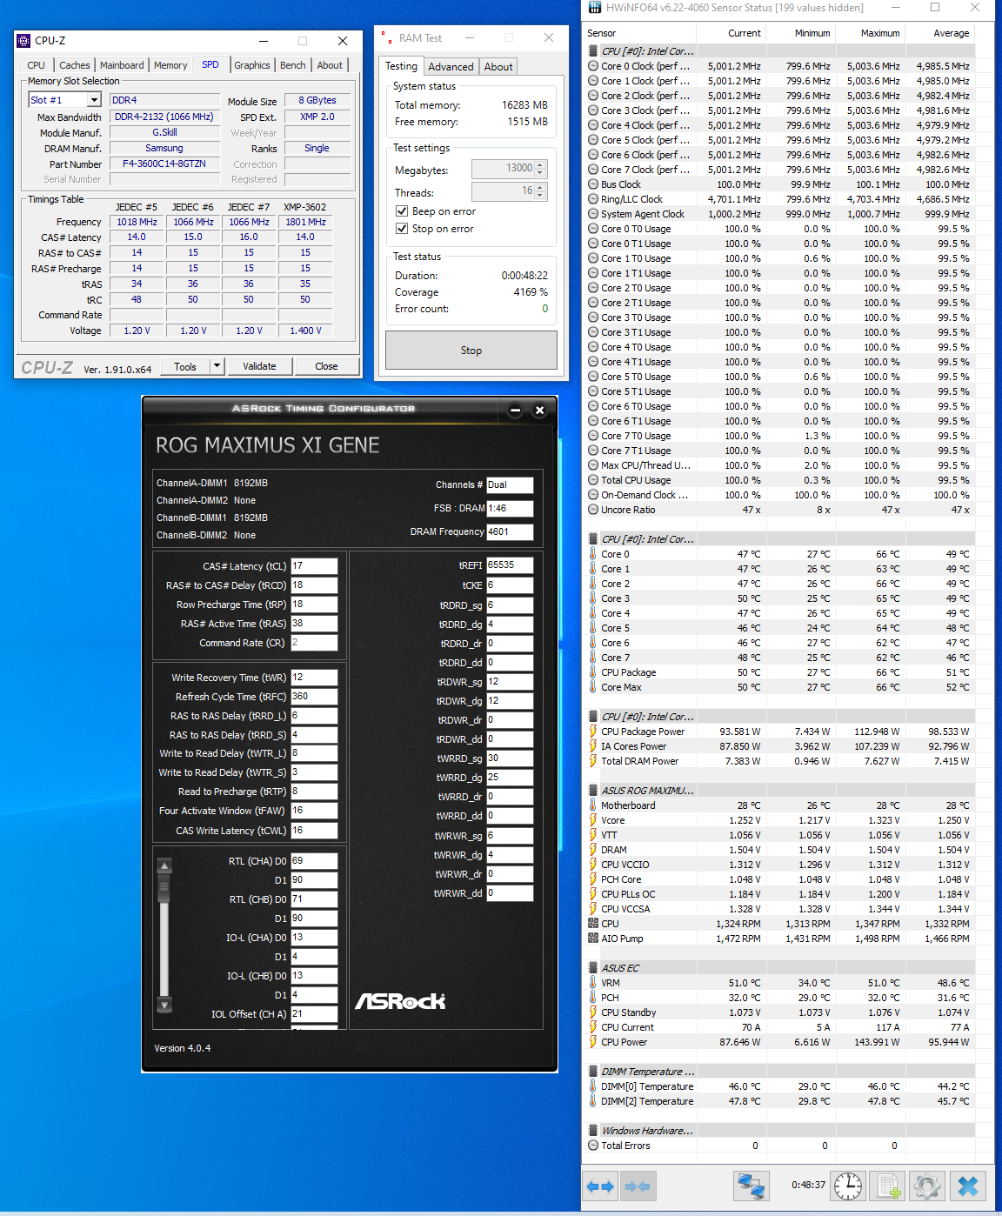Viewport: 1002px width, 1216px height.
Task: Click the Coverage value 4169 %
Action: point(531,292)
